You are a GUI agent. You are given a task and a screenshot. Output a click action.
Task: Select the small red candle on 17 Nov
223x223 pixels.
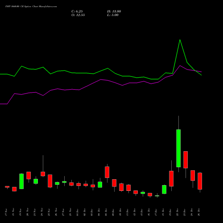7,187
